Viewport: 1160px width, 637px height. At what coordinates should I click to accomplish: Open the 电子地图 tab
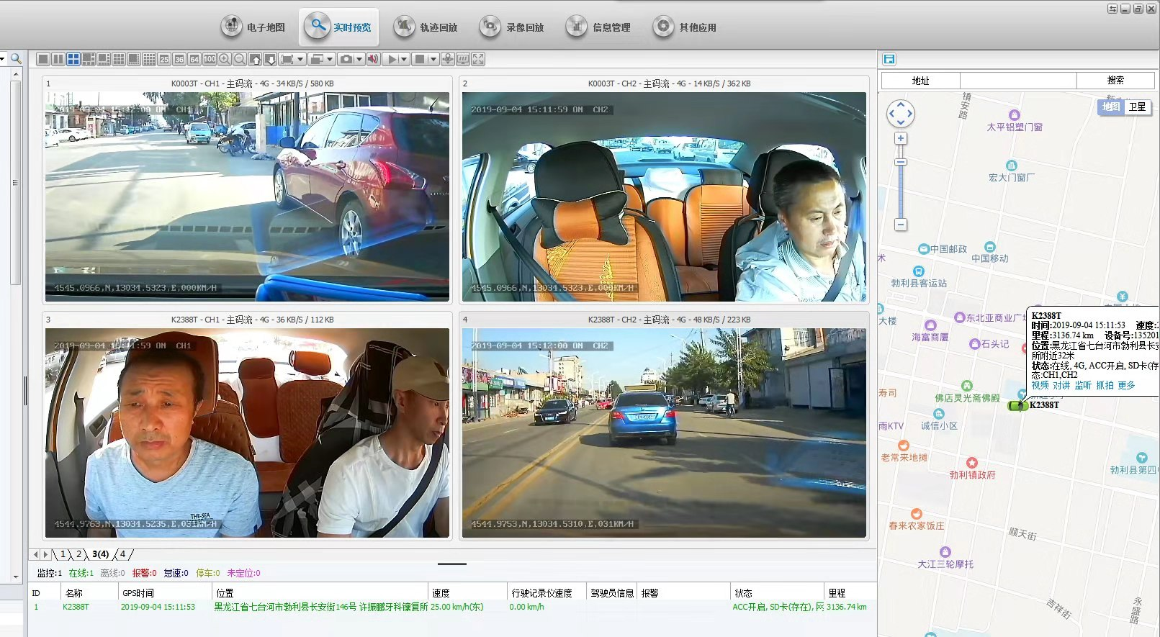tap(253, 27)
